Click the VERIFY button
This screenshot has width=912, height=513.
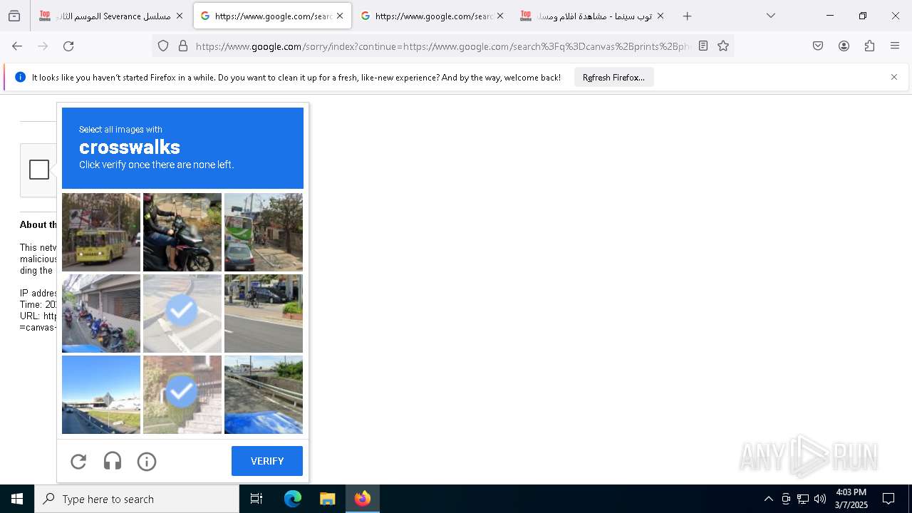pos(267,461)
